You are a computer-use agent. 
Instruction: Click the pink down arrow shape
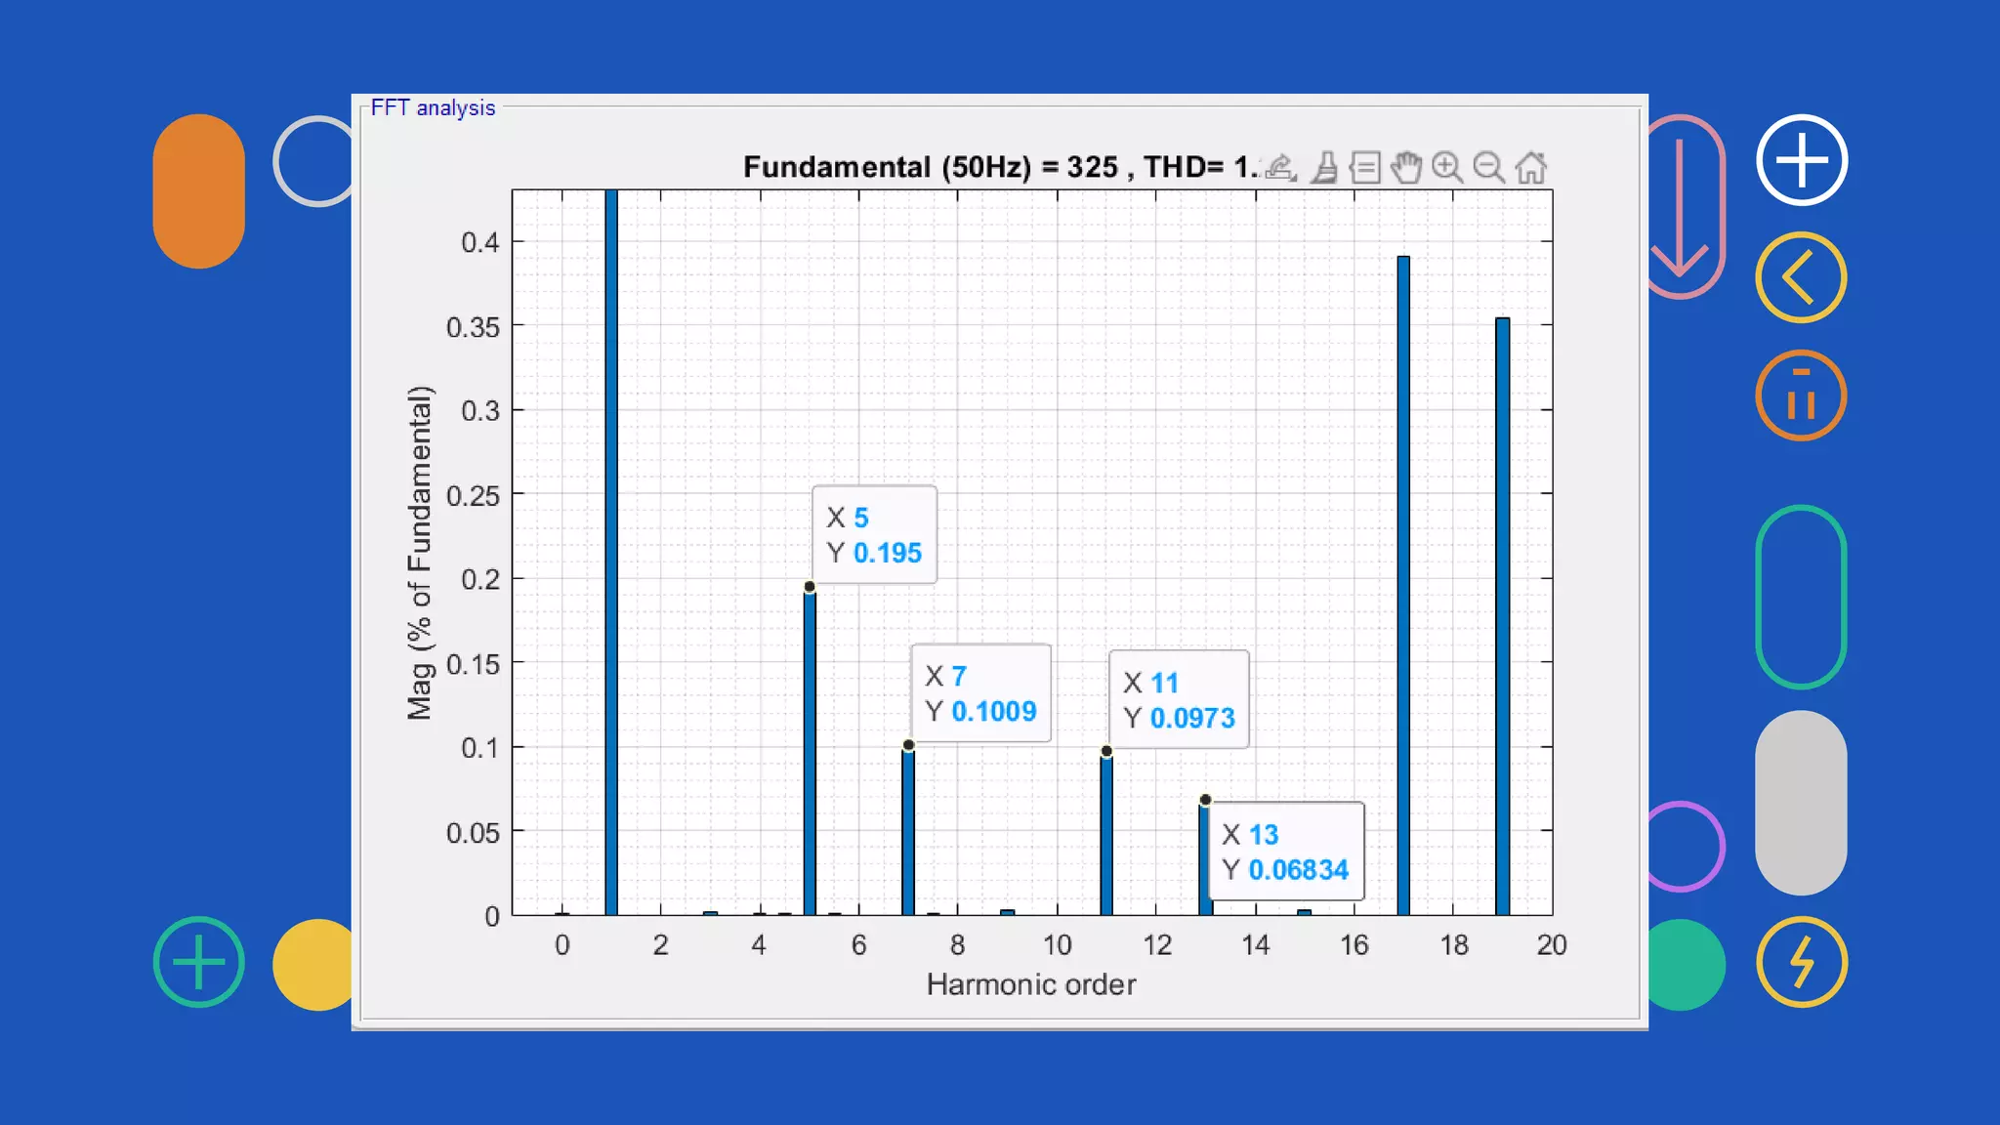click(1681, 207)
